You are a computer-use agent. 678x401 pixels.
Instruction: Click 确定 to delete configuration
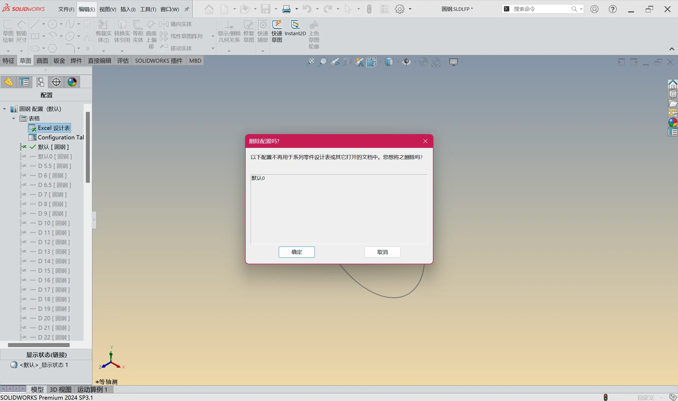pyautogui.click(x=296, y=252)
